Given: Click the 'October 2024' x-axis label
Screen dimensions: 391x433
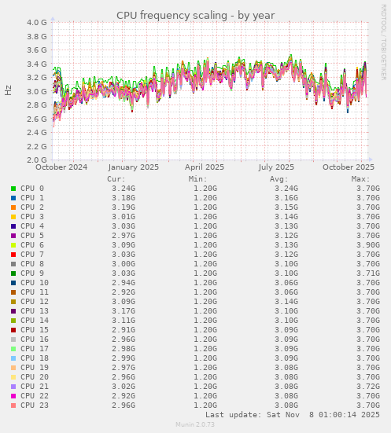Looking at the screenshot, I should pos(61,167).
